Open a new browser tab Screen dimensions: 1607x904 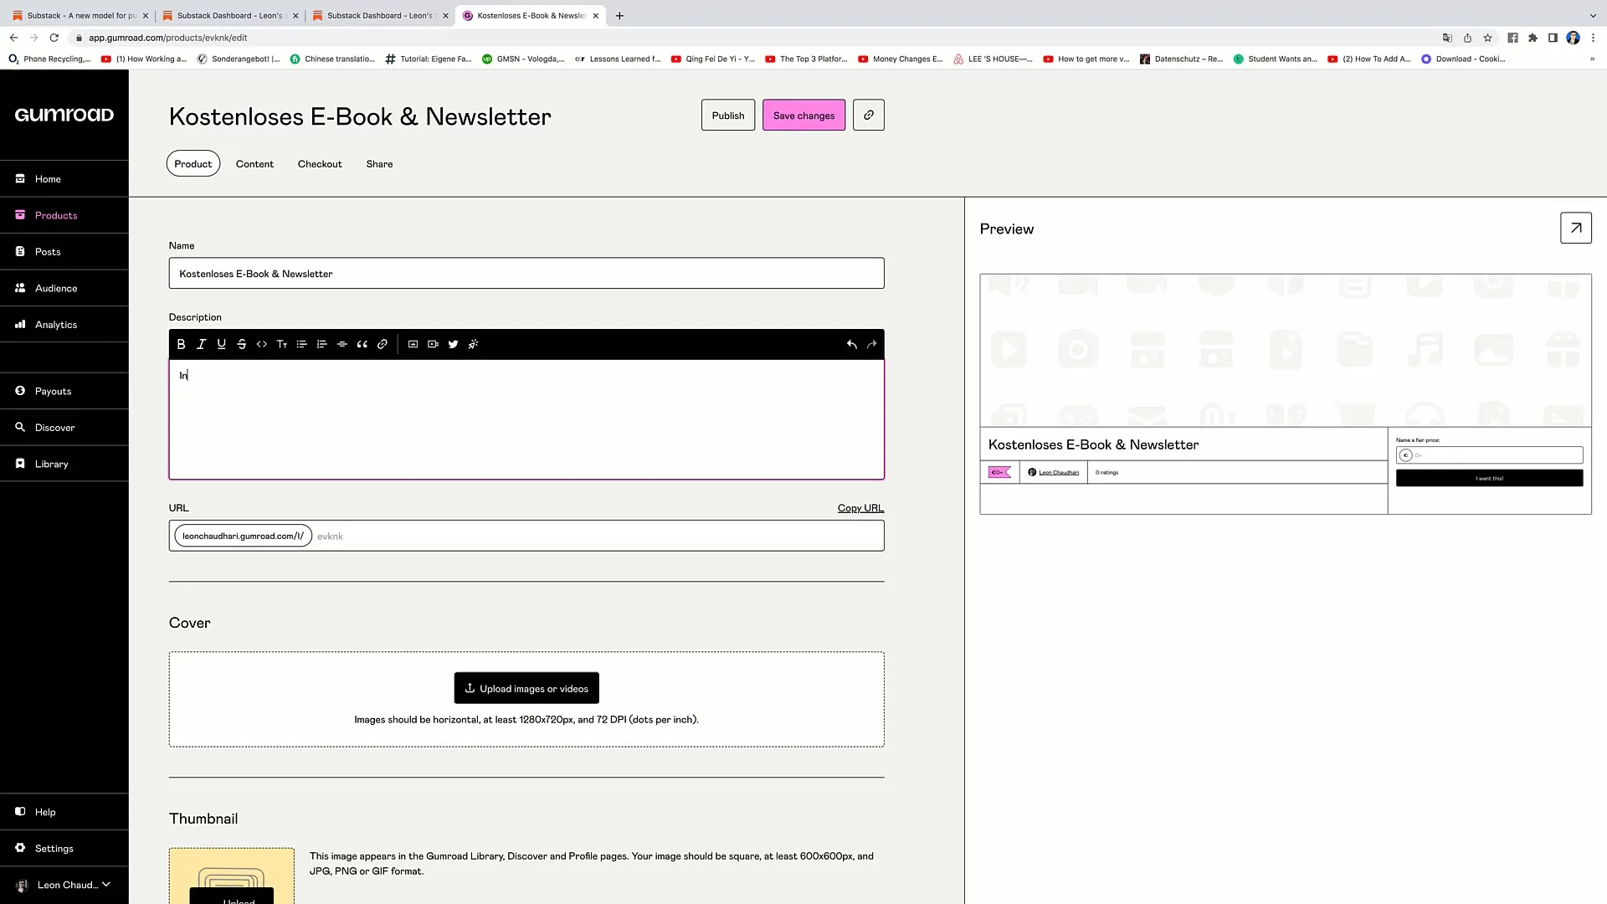(619, 15)
